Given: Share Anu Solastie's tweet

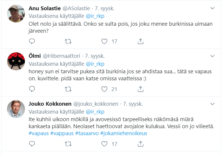Looking at the screenshot, I should point(140,41).
